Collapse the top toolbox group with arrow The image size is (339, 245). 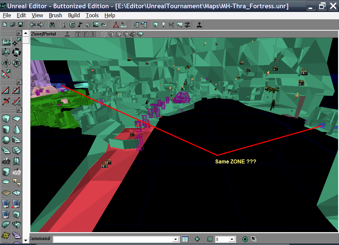point(19,33)
